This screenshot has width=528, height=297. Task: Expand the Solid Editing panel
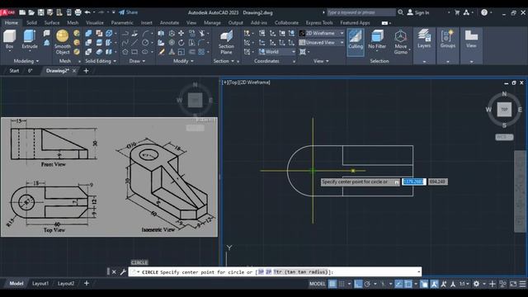click(x=101, y=61)
